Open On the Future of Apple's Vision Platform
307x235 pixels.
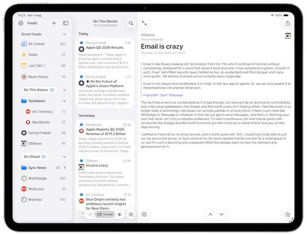(x=105, y=90)
